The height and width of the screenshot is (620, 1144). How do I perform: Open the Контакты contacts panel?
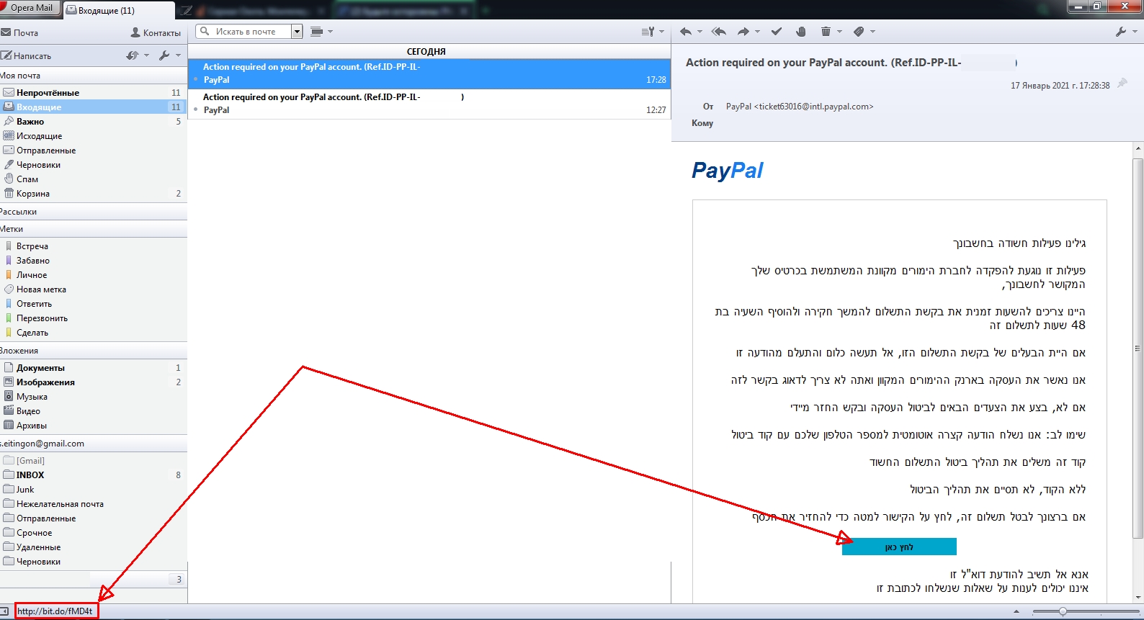tap(156, 32)
